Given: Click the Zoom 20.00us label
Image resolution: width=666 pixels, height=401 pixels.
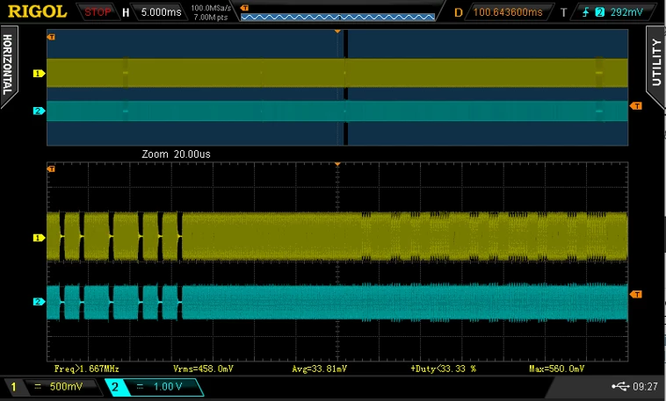Looking at the screenshot, I should click(x=176, y=154).
